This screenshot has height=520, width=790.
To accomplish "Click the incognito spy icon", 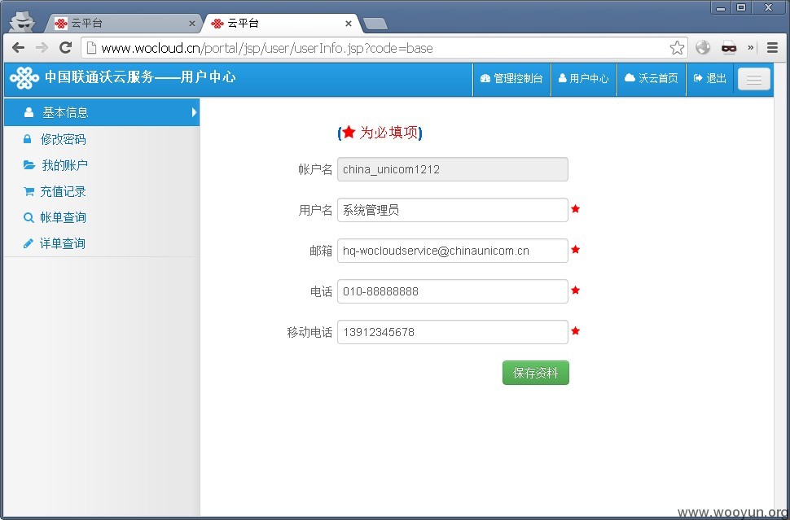I will click(23, 21).
